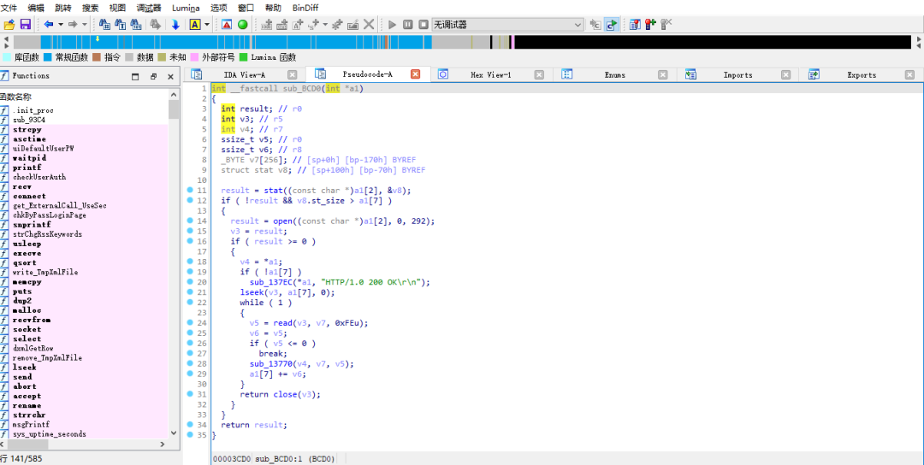The width and height of the screenshot is (924, 465).
Task: Toggle breakpoint dot on line 31
Action: [x=190, y=394]
